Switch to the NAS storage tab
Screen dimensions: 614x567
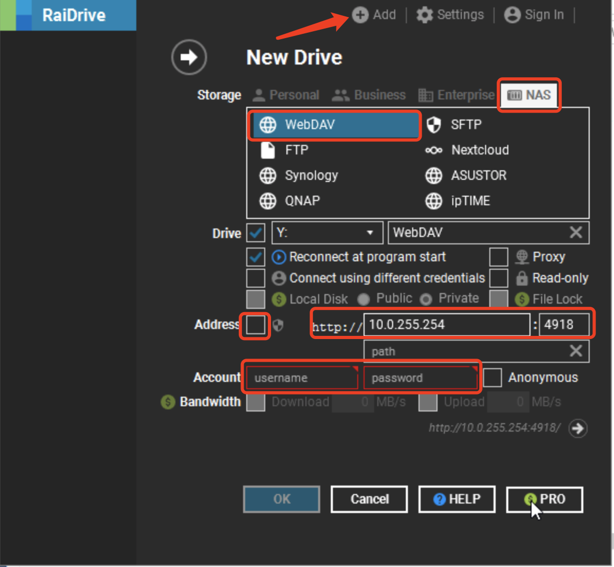pyautogui.click(x=529, y=95)
